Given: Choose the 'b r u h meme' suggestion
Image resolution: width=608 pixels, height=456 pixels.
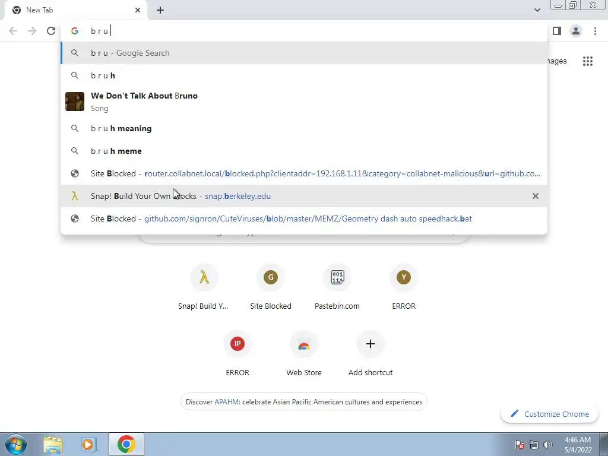Looking at the screenshot, I should pyautogui.click(x=304, y=151).
